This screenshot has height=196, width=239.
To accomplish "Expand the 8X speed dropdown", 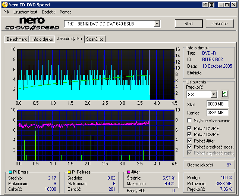I will tap(214, 94).
